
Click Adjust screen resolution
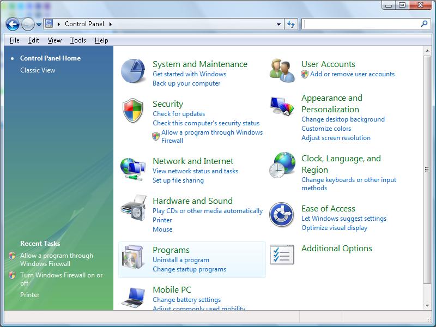coord(336,138)
